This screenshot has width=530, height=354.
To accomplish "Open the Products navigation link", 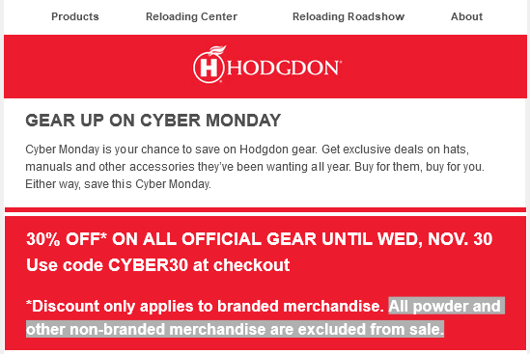I will (x=75, y=16).
